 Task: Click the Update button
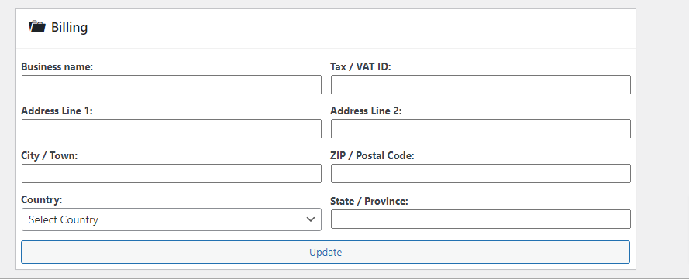(326, 252)
